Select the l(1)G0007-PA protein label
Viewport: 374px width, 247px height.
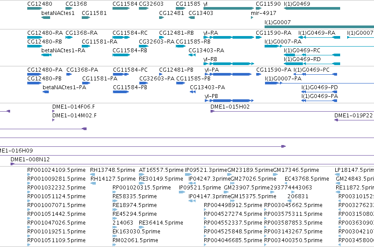pyautogui.click(x=283, y=78)
